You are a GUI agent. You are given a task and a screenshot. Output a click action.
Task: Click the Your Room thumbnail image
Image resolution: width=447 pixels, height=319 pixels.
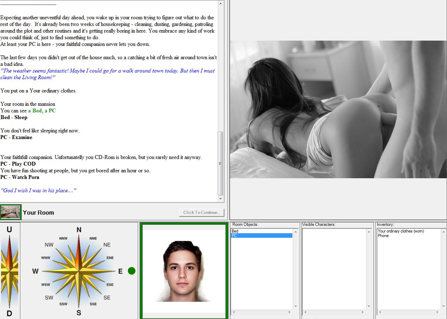(11, 213)
